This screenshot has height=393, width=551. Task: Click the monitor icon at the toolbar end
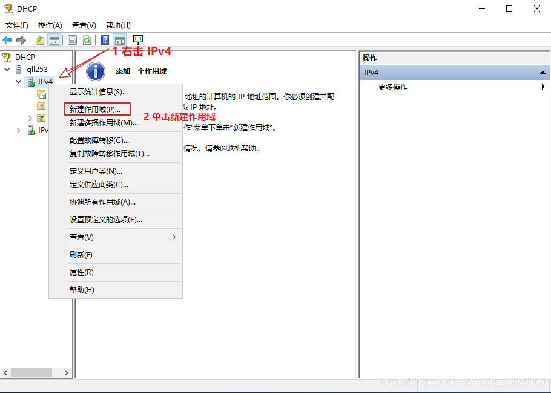point(138,41)
